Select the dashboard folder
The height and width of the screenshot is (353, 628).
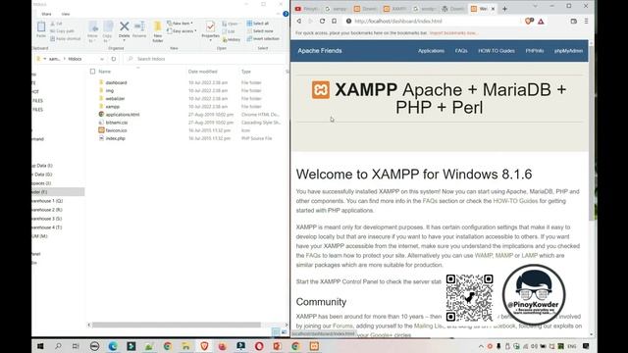[x=116, y=82]
